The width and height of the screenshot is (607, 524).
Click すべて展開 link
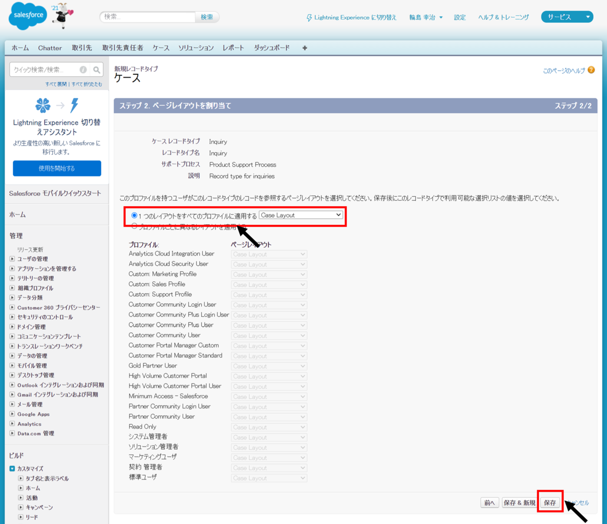click(56, 84)
